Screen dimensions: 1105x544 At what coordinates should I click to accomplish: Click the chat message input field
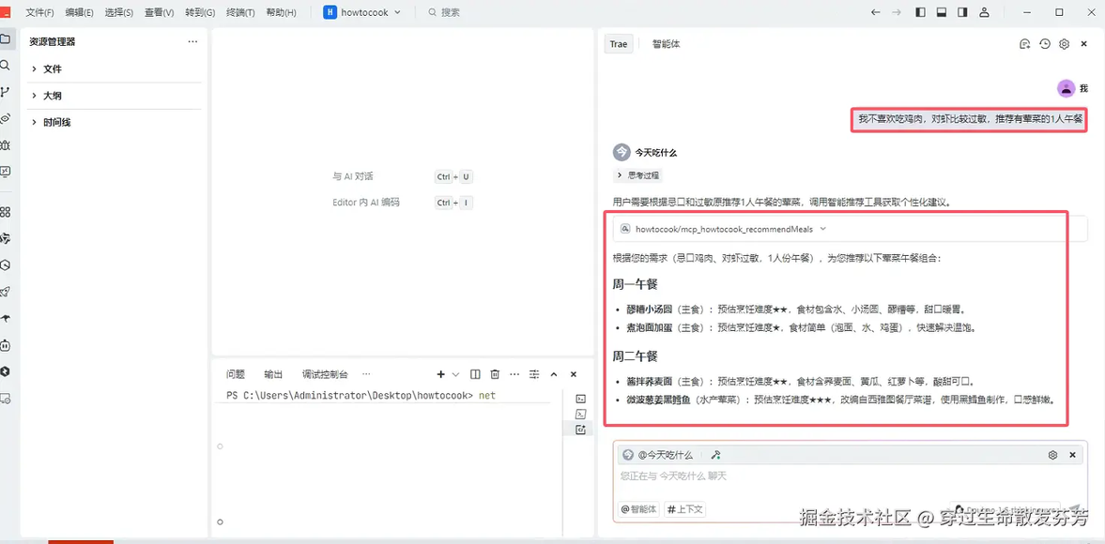(850, 477)
